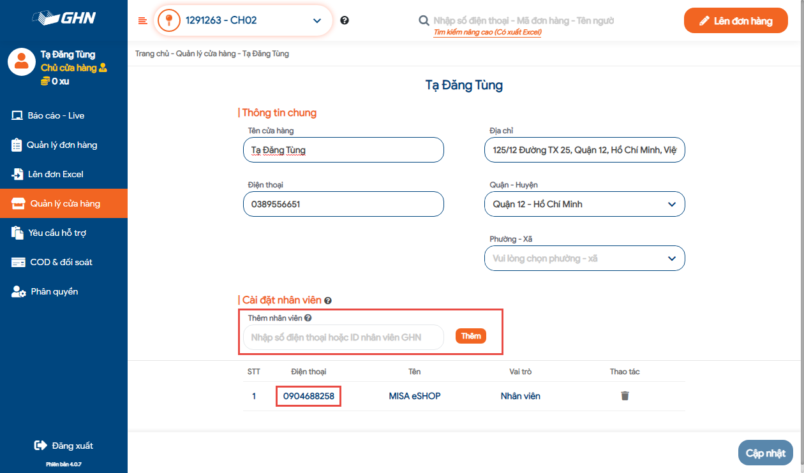The height and width of the screenshot is (473, 804).
Task: Open the 1291263 - CH02 store dropdown
Action: 243,20
